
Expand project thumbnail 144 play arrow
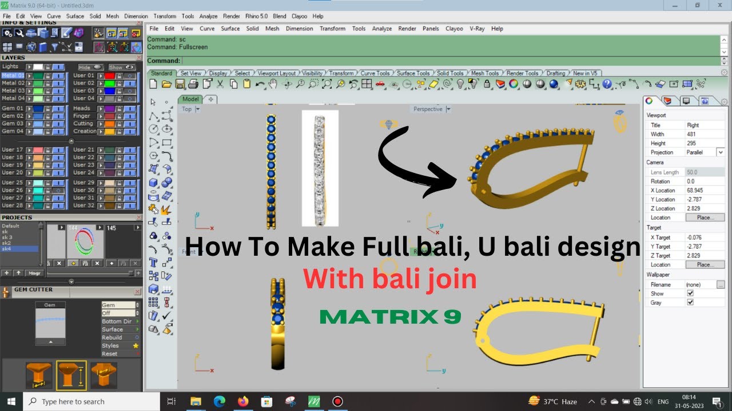point(98,228)
